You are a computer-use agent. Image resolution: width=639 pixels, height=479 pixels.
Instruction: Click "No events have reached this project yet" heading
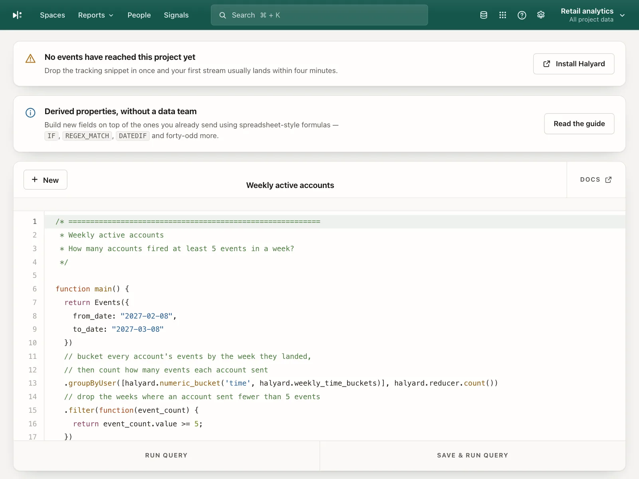click(x=120, y=57)
